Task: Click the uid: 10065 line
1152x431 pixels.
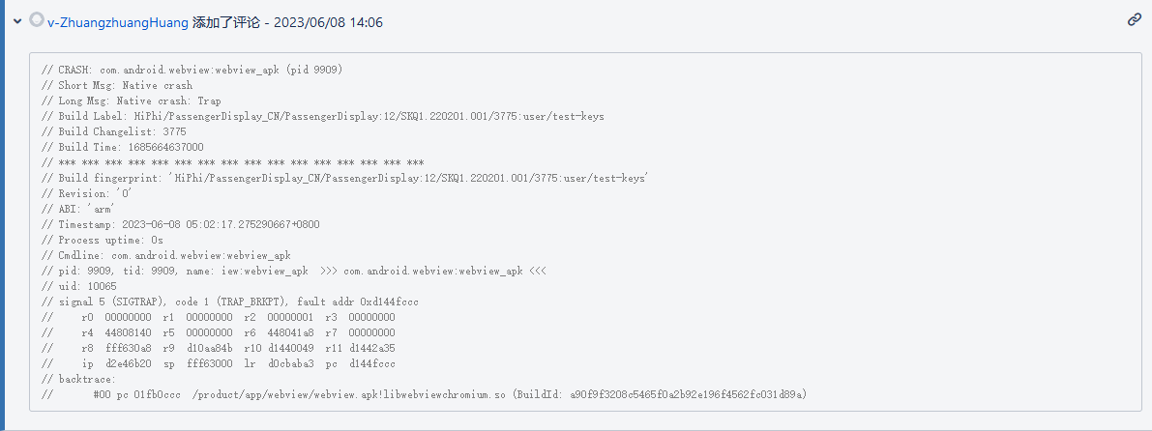Action: [79, 286]
